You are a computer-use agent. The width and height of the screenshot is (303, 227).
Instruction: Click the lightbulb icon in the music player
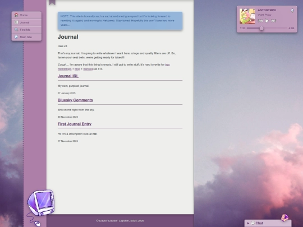pos(292,11)
